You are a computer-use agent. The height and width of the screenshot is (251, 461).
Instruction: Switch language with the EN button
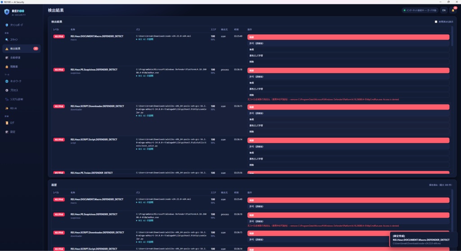[x=444, y=10]
